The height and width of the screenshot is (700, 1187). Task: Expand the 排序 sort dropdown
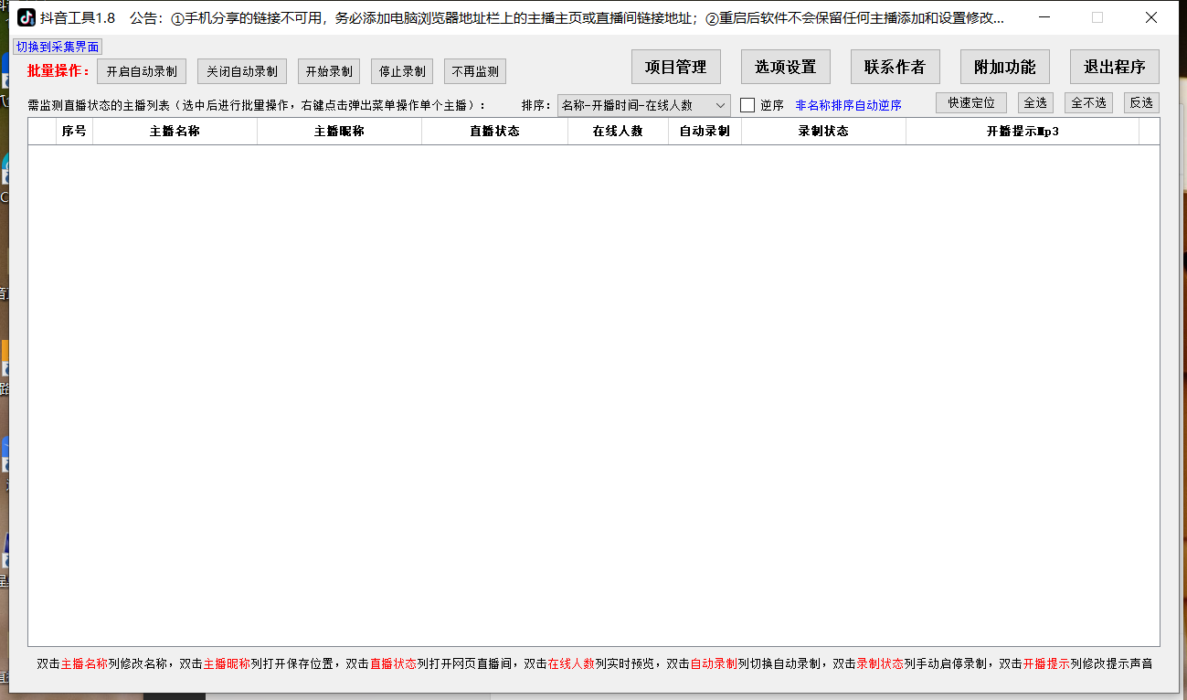644,105
